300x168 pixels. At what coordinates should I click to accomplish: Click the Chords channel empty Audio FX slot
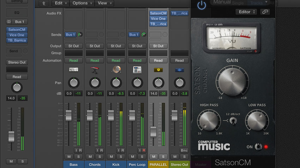tap(95, 20)
